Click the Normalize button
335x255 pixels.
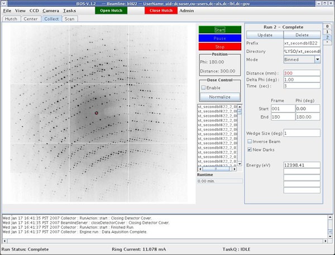coord(219,96)
